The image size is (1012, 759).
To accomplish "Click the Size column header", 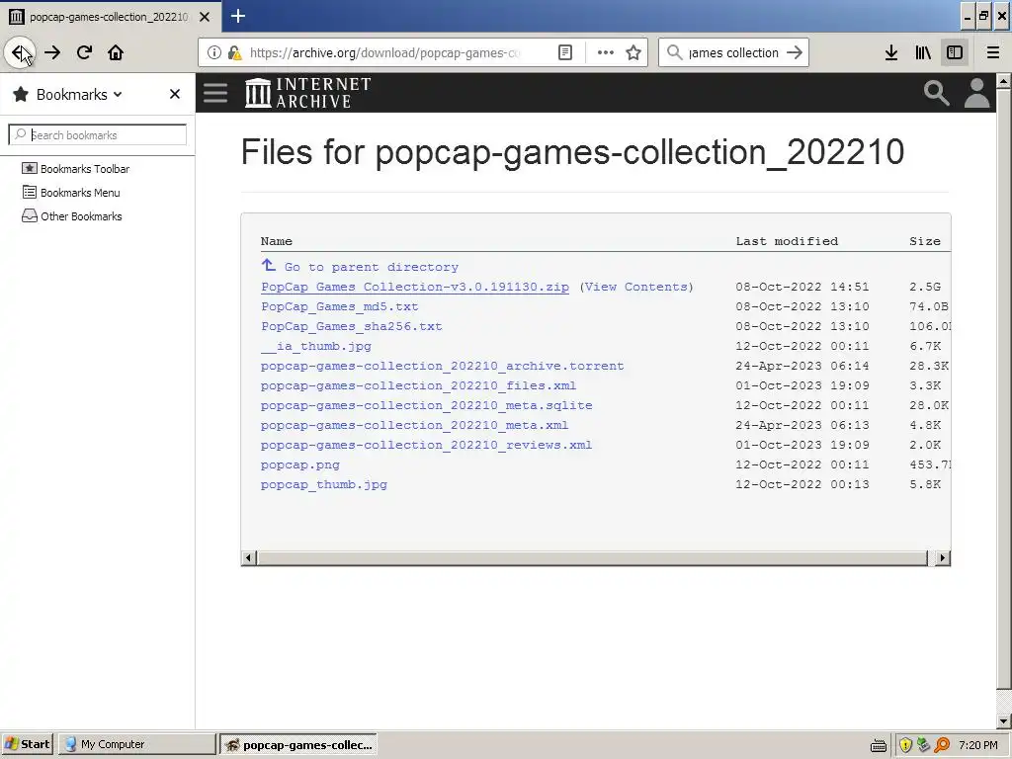I will click(925, 241).
